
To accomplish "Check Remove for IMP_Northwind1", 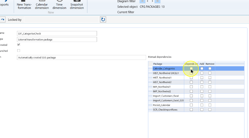I will pos(210,87).
